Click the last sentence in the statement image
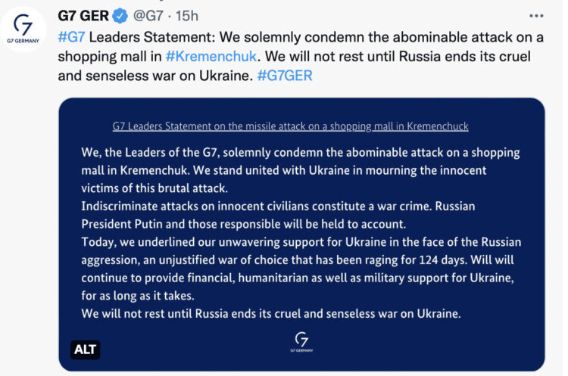Screen dimensions: 568x376 coord(271,313)
